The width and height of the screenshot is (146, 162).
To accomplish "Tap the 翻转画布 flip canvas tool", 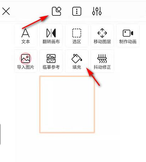I will pos(51,35).
